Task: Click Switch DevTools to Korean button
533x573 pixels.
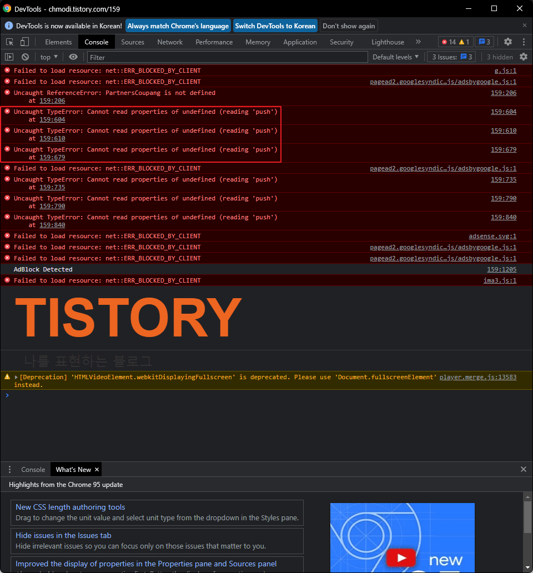Action: tap(275, 26)
